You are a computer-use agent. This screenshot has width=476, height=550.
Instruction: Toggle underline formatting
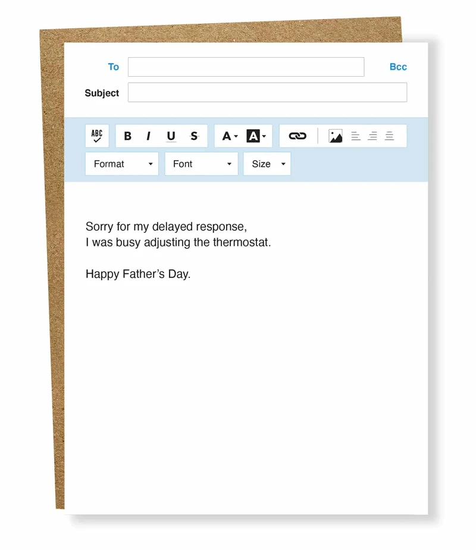[171, 136]
